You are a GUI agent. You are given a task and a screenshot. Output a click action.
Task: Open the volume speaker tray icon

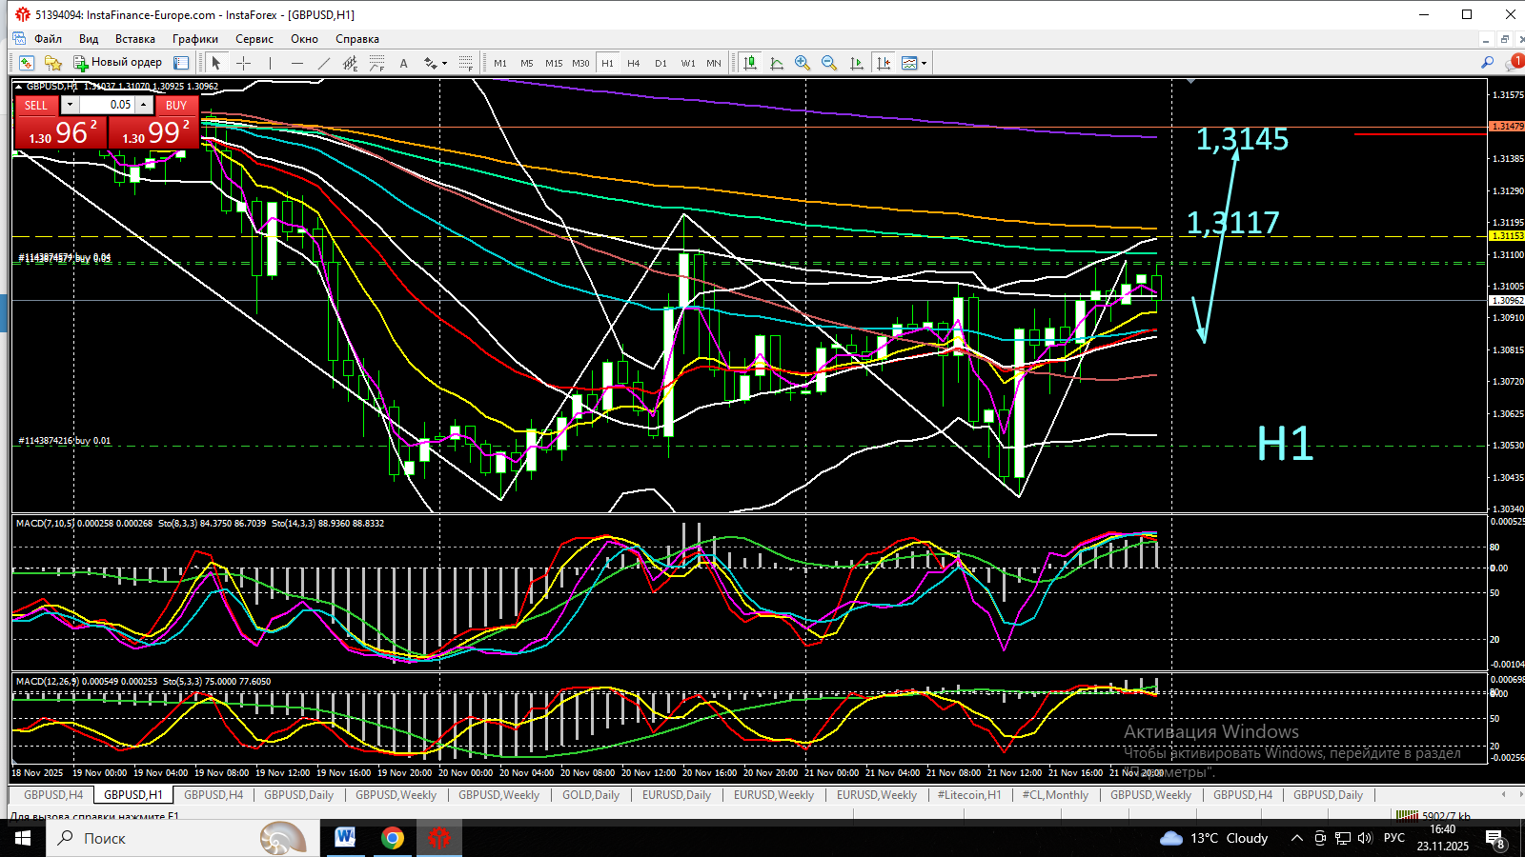[1365, 838]
